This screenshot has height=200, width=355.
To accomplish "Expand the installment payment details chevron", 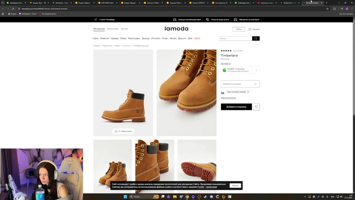I will pyautogui.click(x=256, y=70).
